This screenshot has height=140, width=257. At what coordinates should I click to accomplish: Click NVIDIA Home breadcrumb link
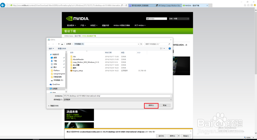(69, 36)
